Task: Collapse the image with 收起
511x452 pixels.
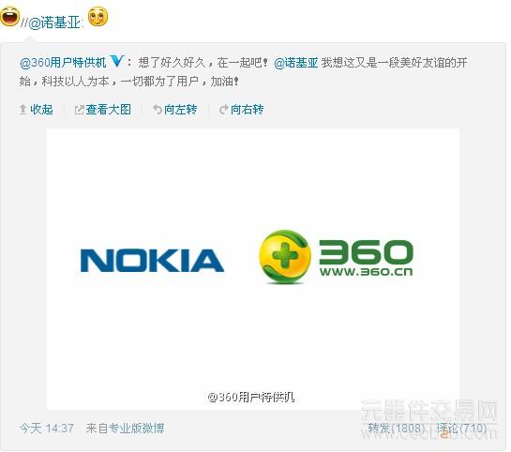Action: (x=41, y=110)
